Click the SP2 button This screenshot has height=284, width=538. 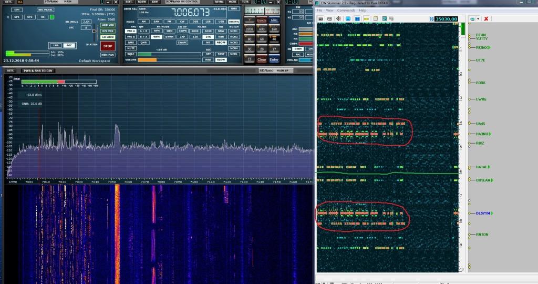pyautogui.click(x=30, y=17)
